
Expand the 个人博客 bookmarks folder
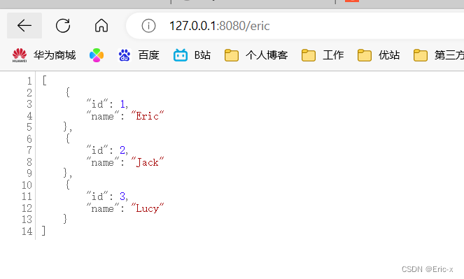(267, 55)
